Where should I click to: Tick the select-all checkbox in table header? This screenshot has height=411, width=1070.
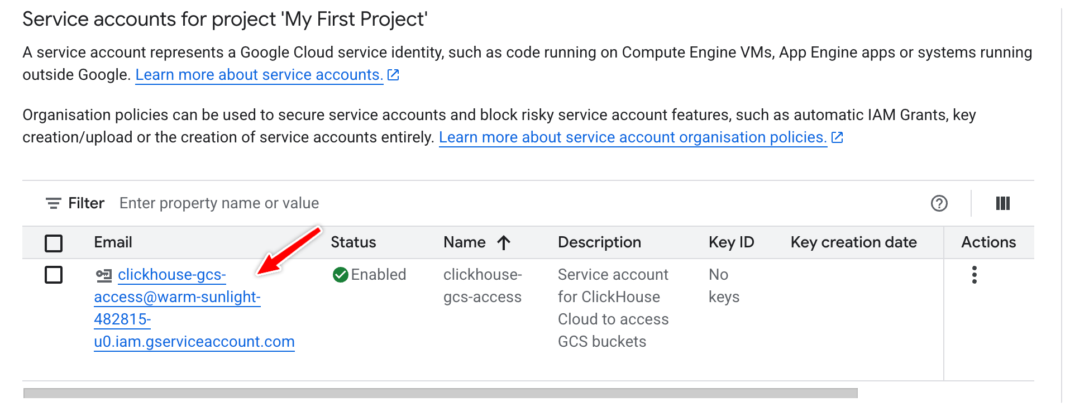[x=54, y=243]
